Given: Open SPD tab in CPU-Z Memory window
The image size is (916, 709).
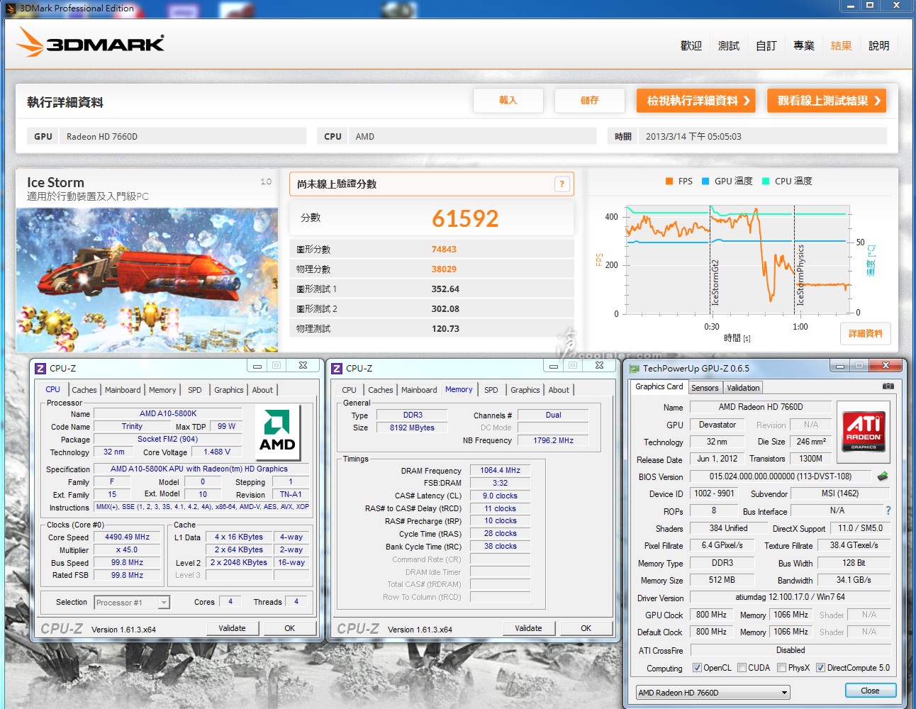Looking at the screenshot, I should [491, 390].
